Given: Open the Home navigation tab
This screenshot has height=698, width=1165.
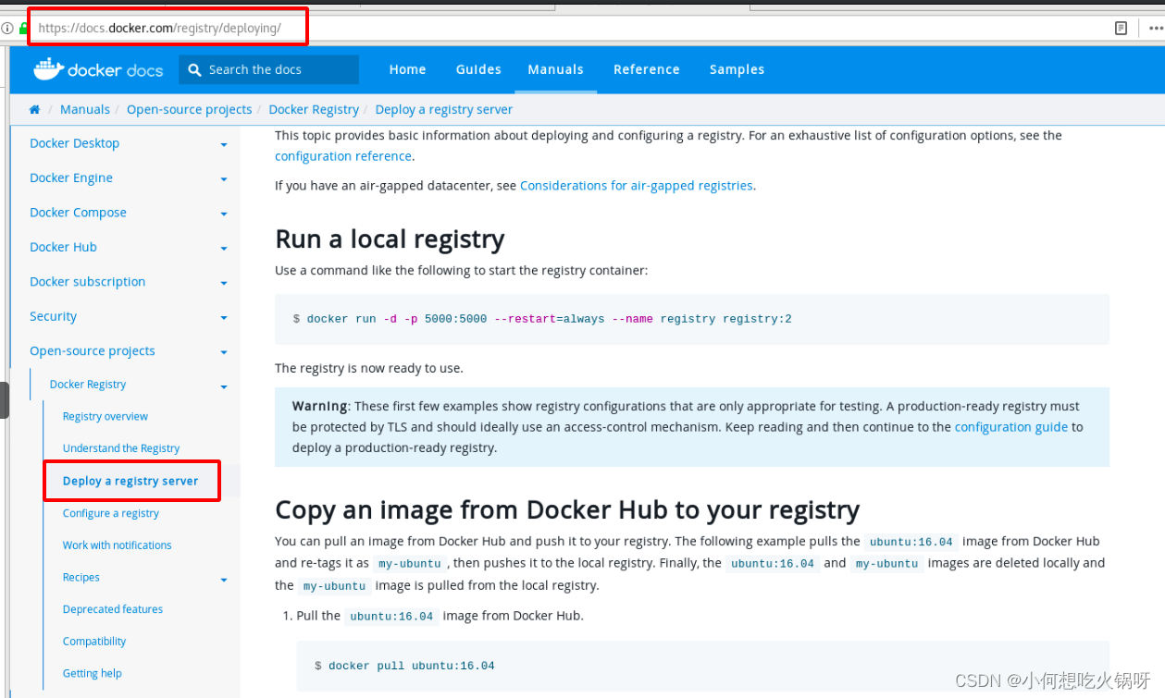Looking at the screenshot, I should pyautogui.click(x=407, y=69).
